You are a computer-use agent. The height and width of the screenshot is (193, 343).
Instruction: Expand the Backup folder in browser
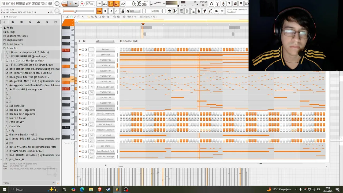pyautogui.click(x=11, y=32)
